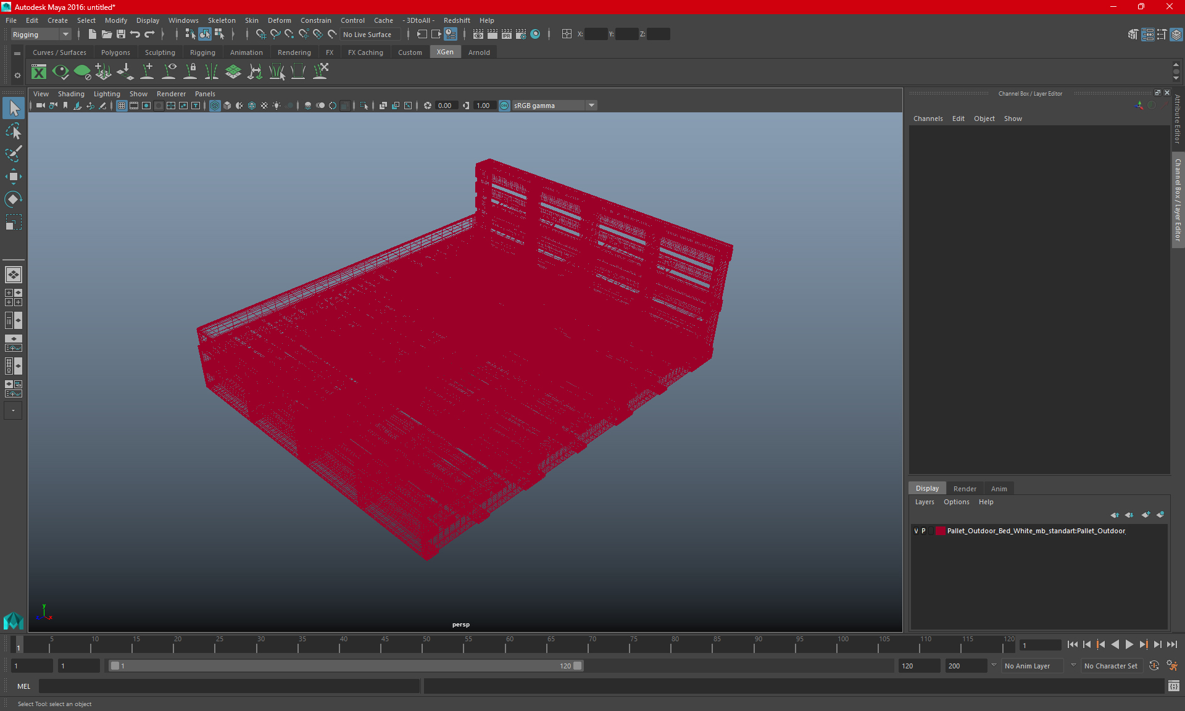Click the playback range slider bar
1185x711 pixels.
346,666
